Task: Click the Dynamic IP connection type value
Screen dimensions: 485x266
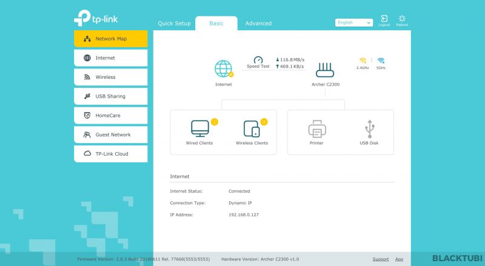Action: point(240,203)
